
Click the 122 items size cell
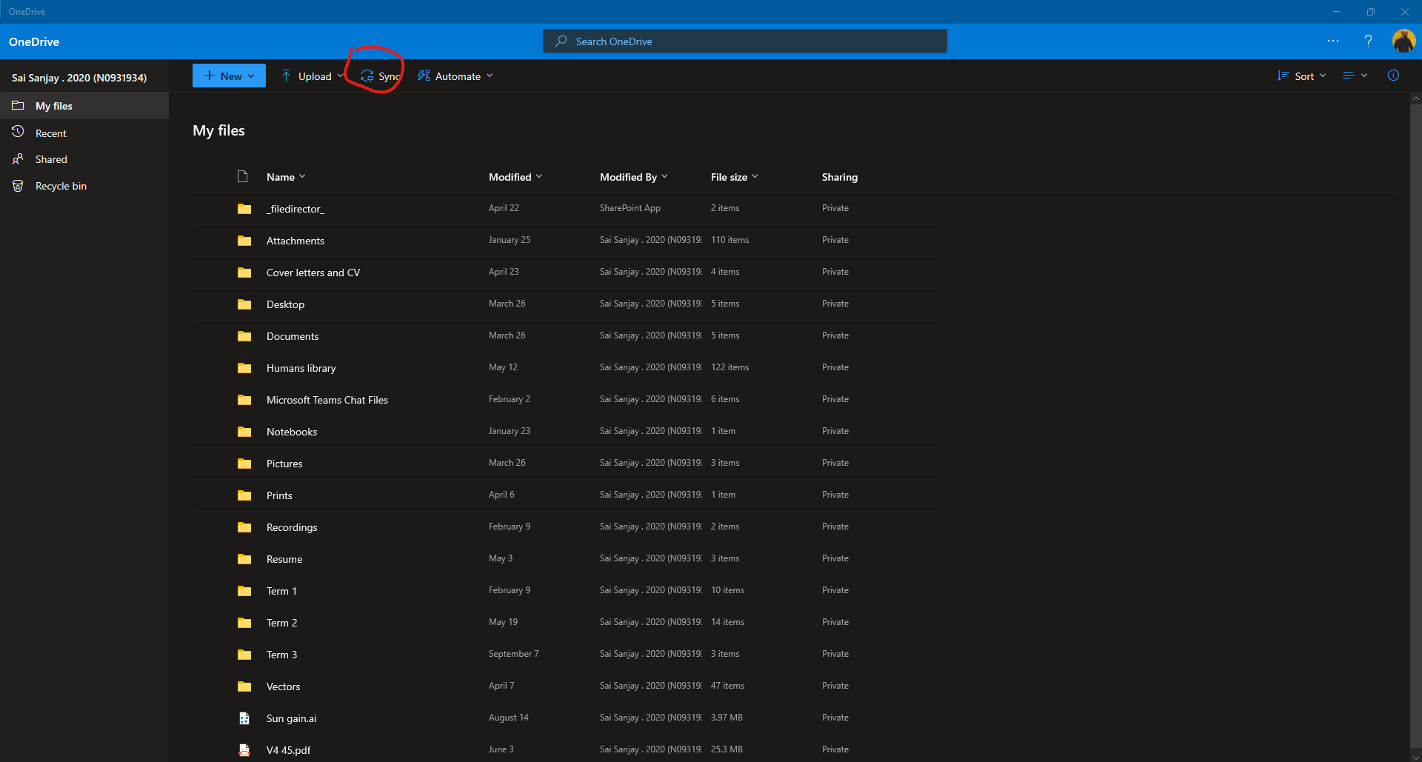(730, 367)
